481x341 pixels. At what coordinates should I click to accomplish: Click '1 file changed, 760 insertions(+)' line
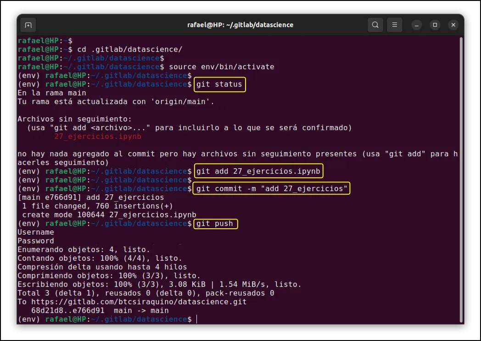click(x=98, y=206)
